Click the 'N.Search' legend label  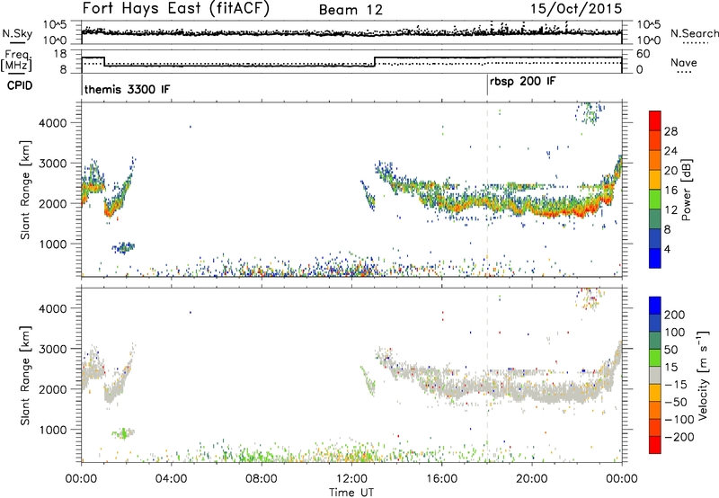(694, 33)
